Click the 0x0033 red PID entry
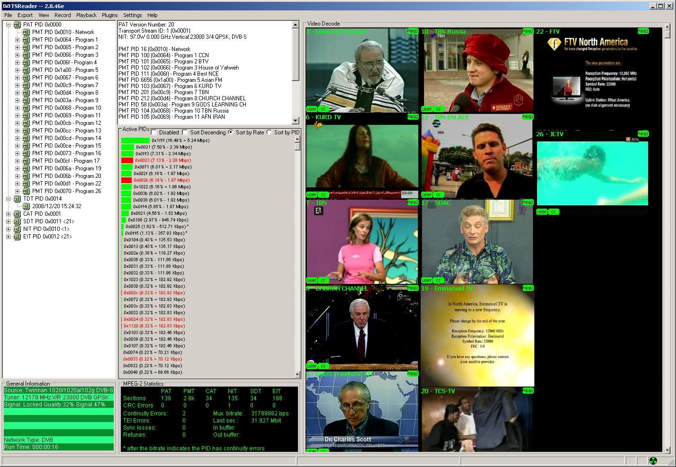Image resolution: width=676 pixels, height=467 pixels. click(x=153, y=359)
